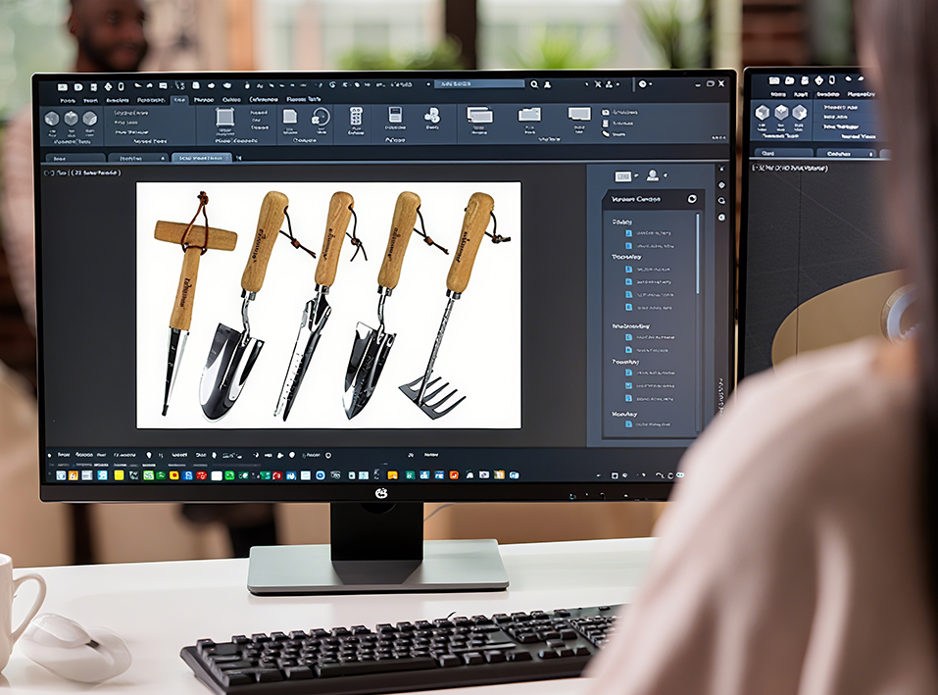This screenshot has width=938, height=695.
Task: Click the scrollbar in the right panel list
Action: coord(698,254)
